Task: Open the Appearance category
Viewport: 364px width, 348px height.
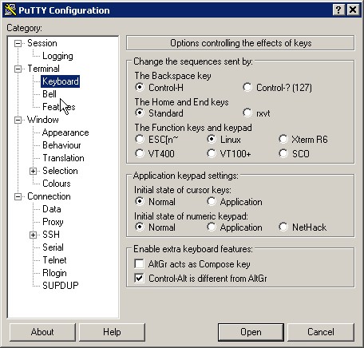Action: click(x=65, y=132)
